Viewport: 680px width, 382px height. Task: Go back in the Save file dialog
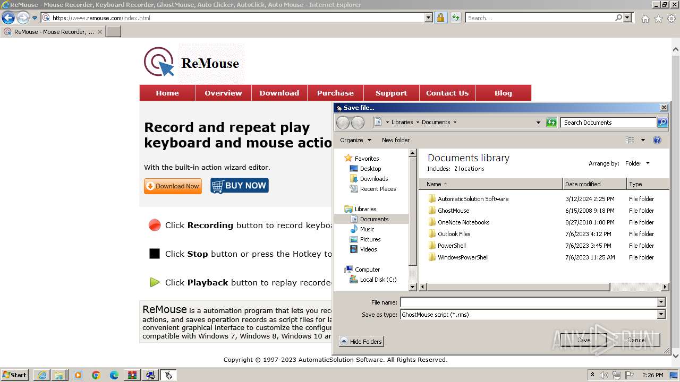pyautogui.click(x=343, y=123)
